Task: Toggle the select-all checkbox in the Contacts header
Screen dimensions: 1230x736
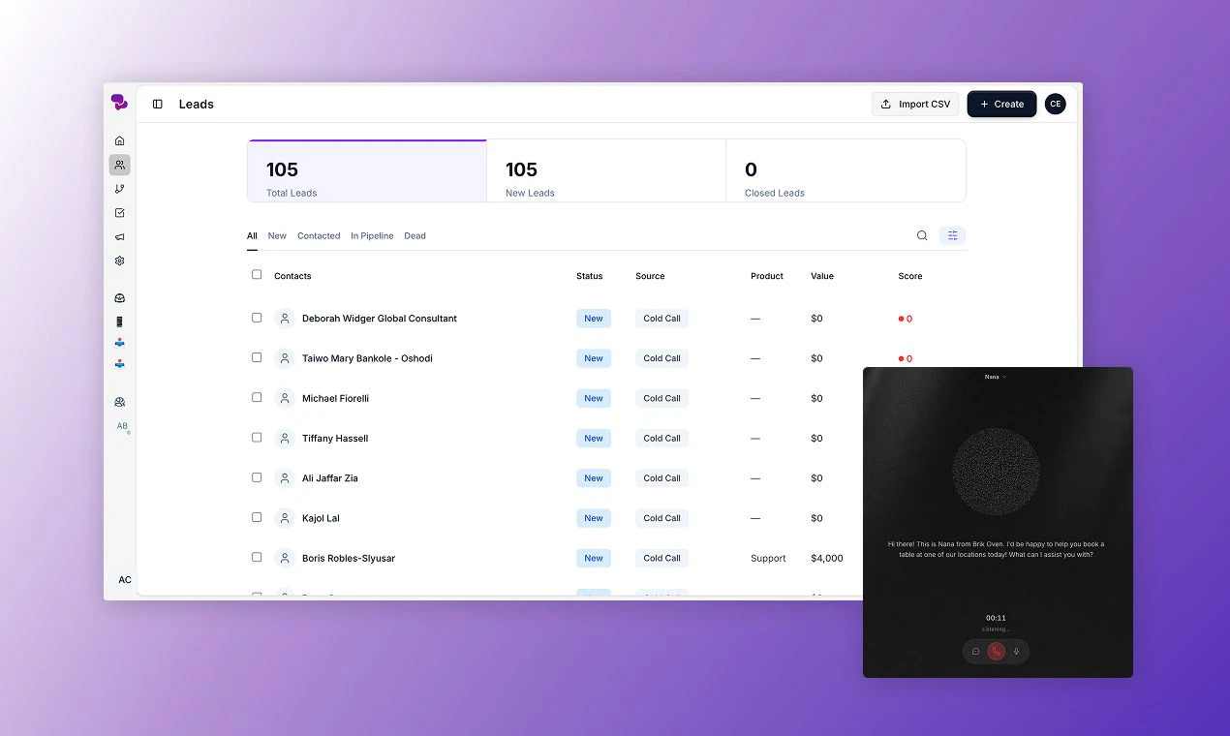Action: coord(256,275)
